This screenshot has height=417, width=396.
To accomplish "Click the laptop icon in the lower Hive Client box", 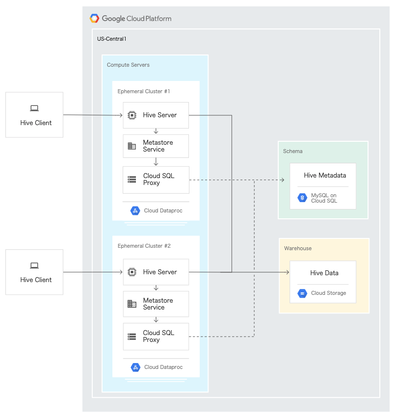I will point(34,265).
